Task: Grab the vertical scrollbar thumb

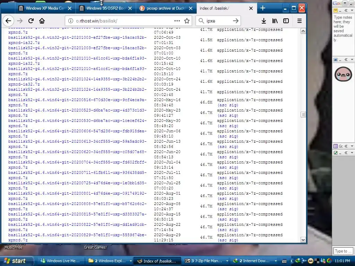Action: coord(303,114)
